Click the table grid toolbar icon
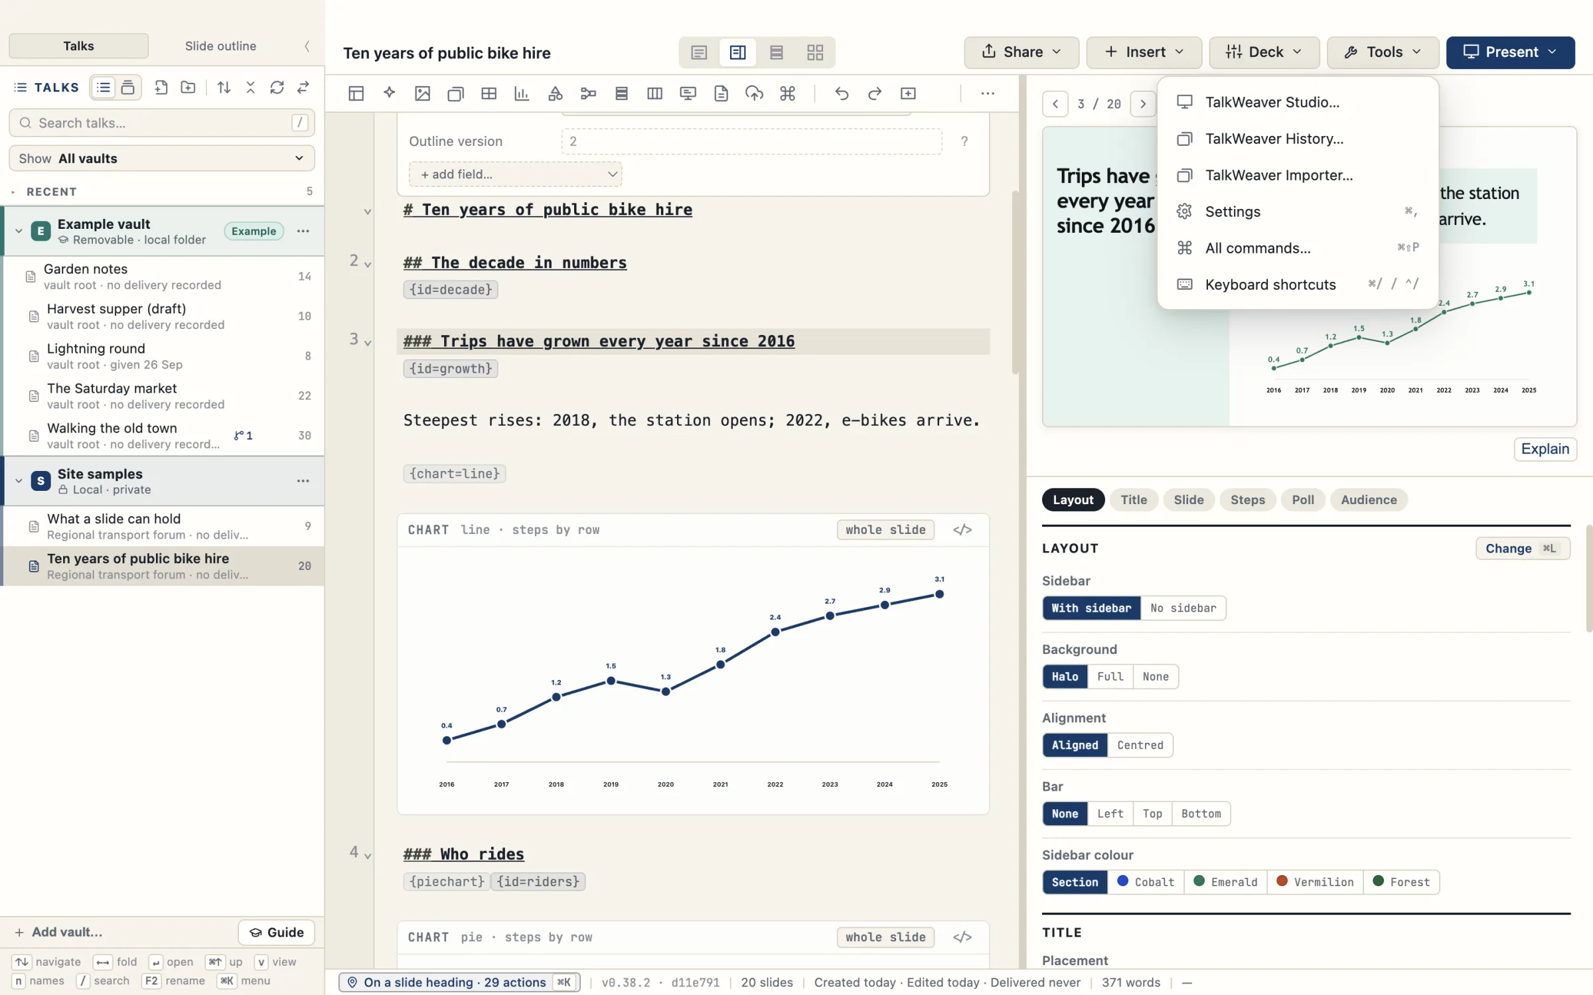This screenshot has height=995, width=1593. point(489,94)
